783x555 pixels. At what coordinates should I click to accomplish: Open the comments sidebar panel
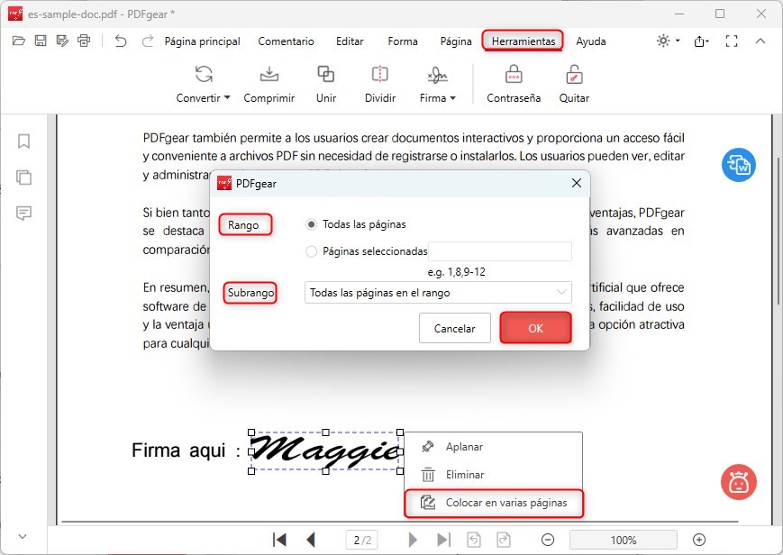tap(23, 214)
